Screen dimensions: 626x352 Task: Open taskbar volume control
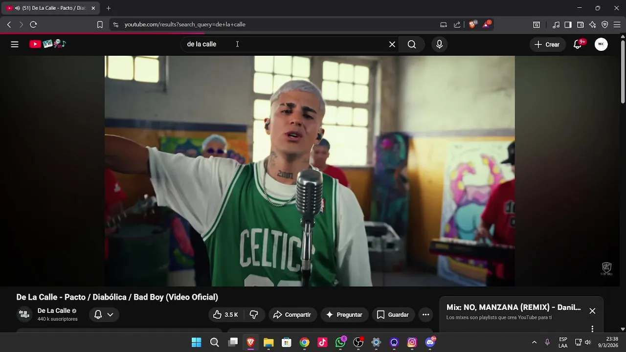(x=588, y=342)
